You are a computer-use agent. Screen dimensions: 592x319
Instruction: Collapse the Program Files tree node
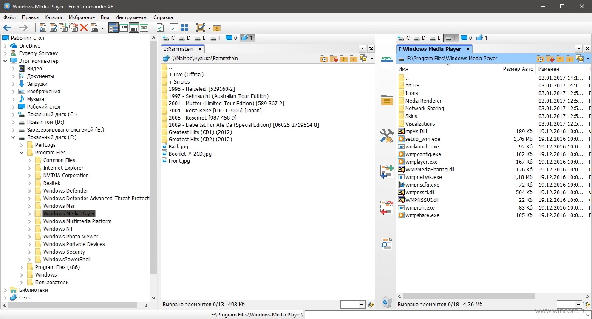click(21, 153)
